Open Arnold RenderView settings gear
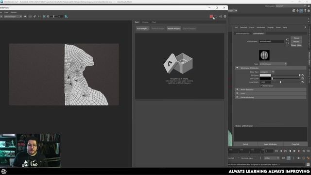 pyautogui.click(x=225, y=17)
